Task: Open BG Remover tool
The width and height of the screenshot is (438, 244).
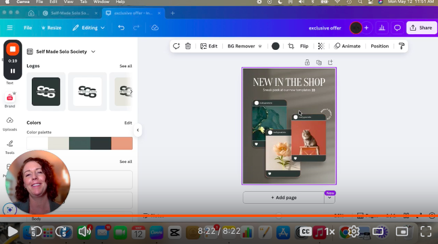Action: pyautogui.click(x=245, y=46)
